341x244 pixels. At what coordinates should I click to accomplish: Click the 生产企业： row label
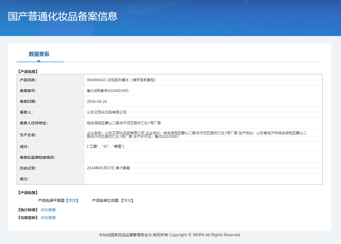pyautogui.click(x=28, y=135)
